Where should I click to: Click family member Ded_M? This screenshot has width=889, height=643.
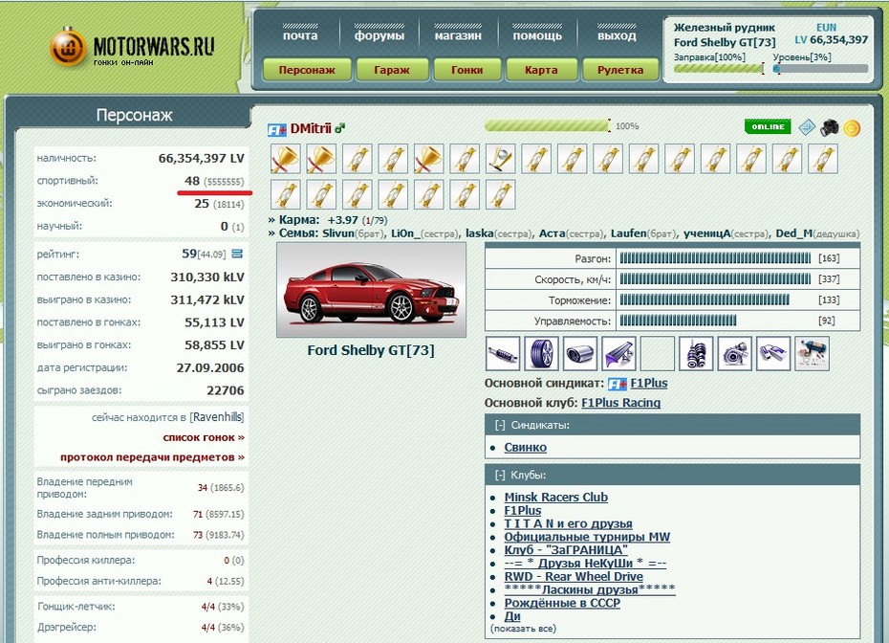793,233
